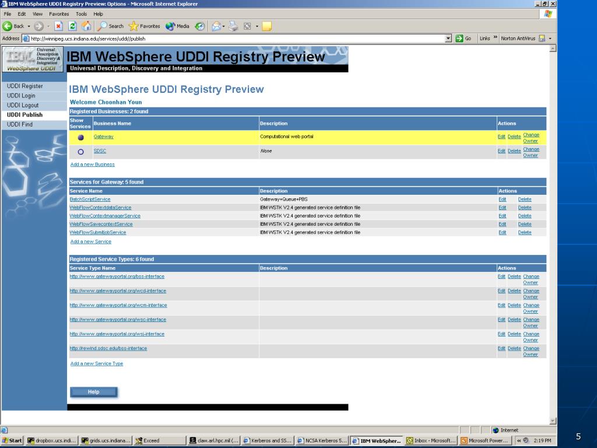Click the IE Back arrow icon
Viewport: 597px width, 448px height.
click(x=7, y=26)
